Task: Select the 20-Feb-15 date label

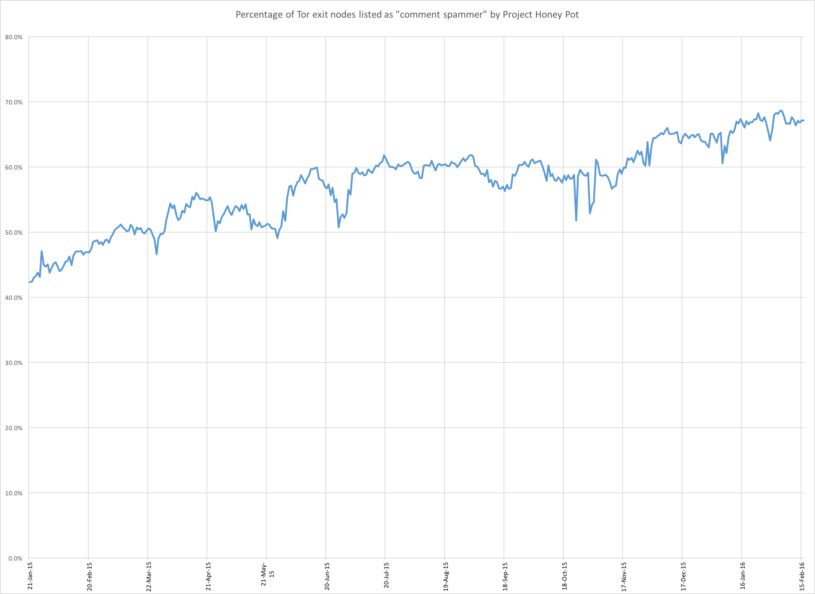Action: (x=89, y=576)
